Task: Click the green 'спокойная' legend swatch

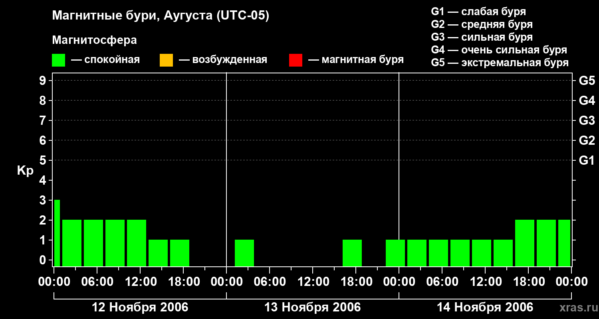Action: 59,60
